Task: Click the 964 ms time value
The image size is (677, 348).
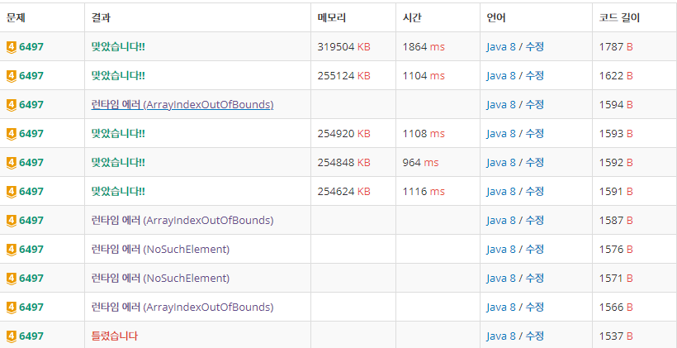Action: point(420,163)
